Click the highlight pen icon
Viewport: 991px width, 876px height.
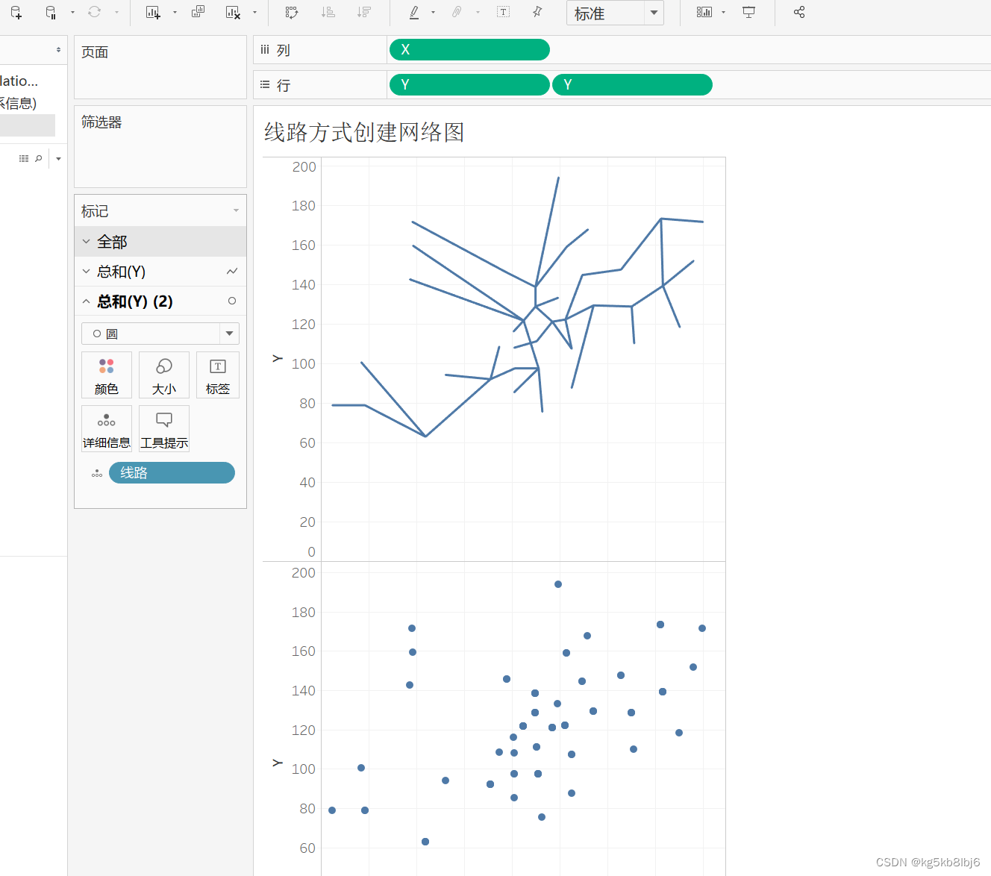click(414, 12)
